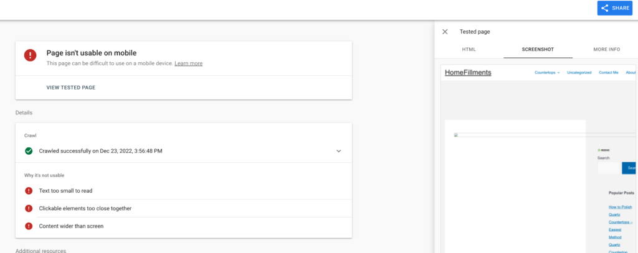
Task: Switch to the HTML tab
Action: [469, 49]
